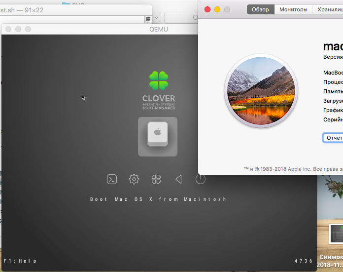The width and height of the screenshot is (343, 272).
Task: Minimize the About This Mac window
Action: click(x=217, y=9)
